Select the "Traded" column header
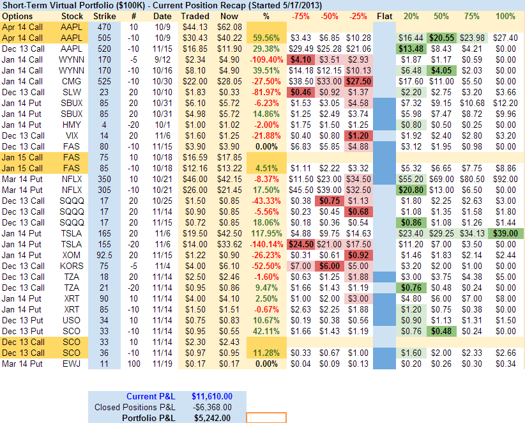 (194, 15)
